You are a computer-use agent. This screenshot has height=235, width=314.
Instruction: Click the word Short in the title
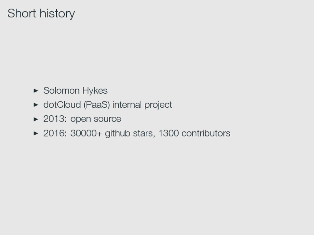tap(22, 13)
